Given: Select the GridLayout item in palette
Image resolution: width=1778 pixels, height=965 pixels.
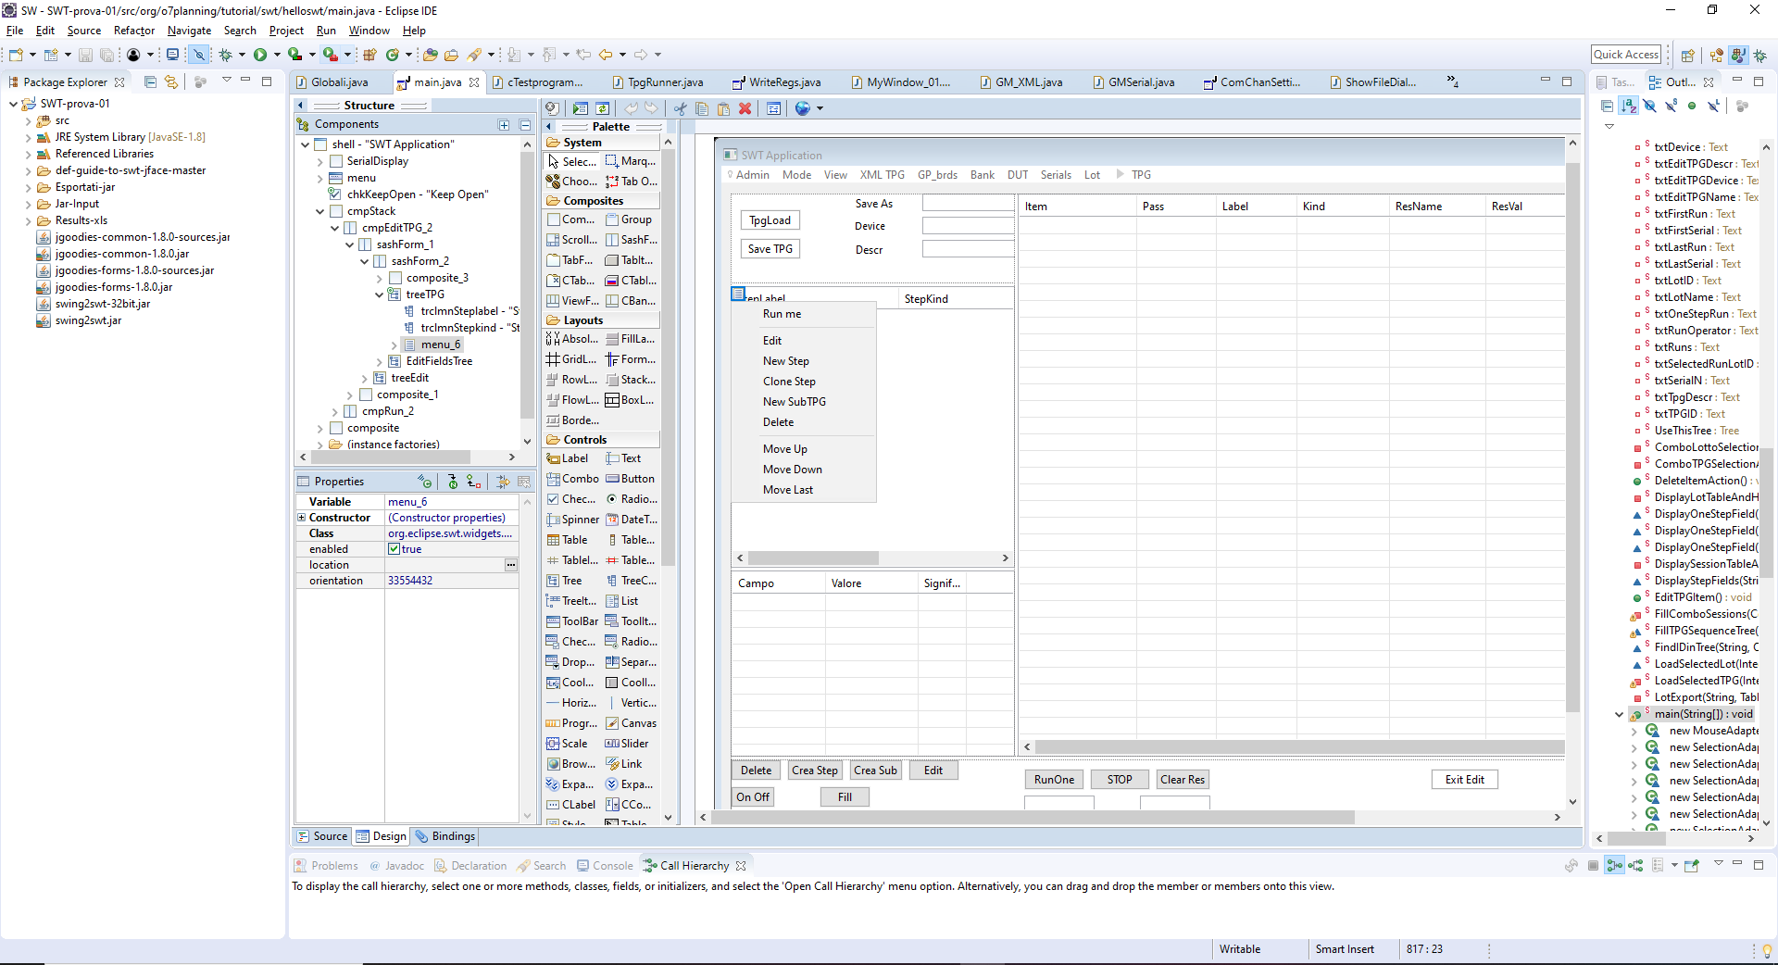Looking at the screenshot, I should pos(572,359).
